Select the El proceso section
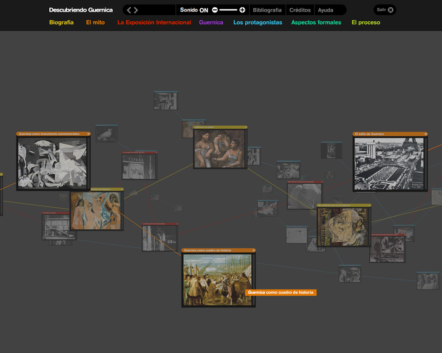The height and width of the screenshot is (353, 442). (366, 23)
